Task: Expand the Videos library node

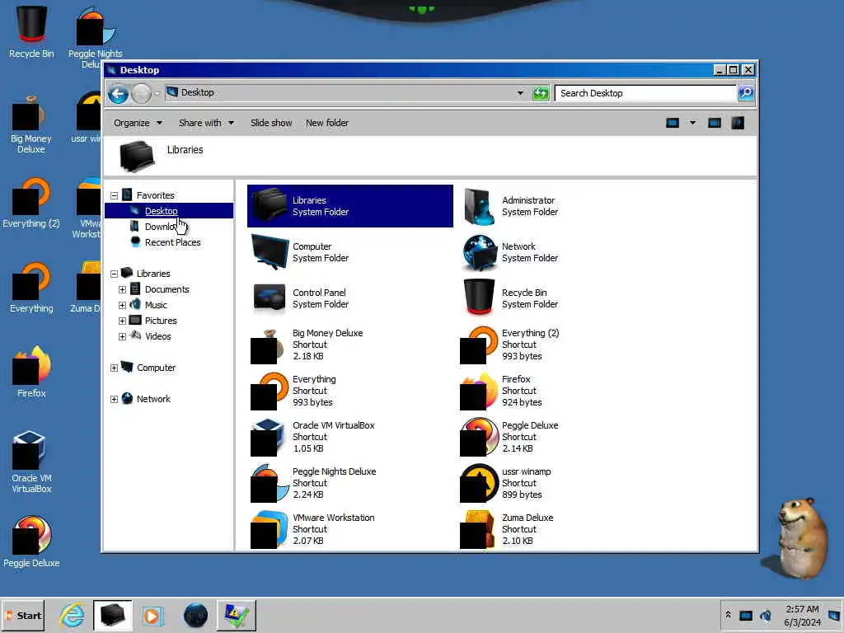Action: (x=122, y=336)
